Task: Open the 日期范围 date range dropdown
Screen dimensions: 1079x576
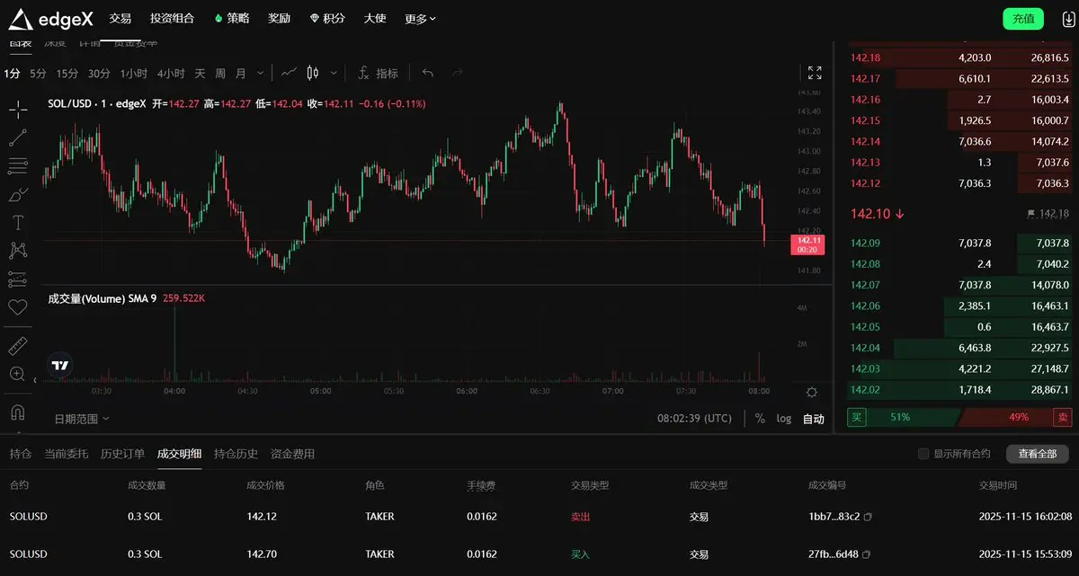Action: point(82,419)
